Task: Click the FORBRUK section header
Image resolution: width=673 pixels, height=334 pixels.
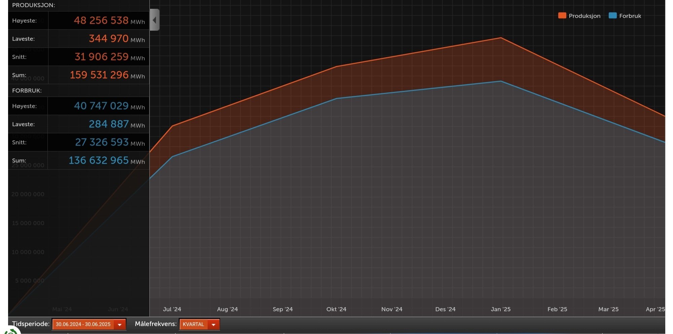Action: coord(27,90)
